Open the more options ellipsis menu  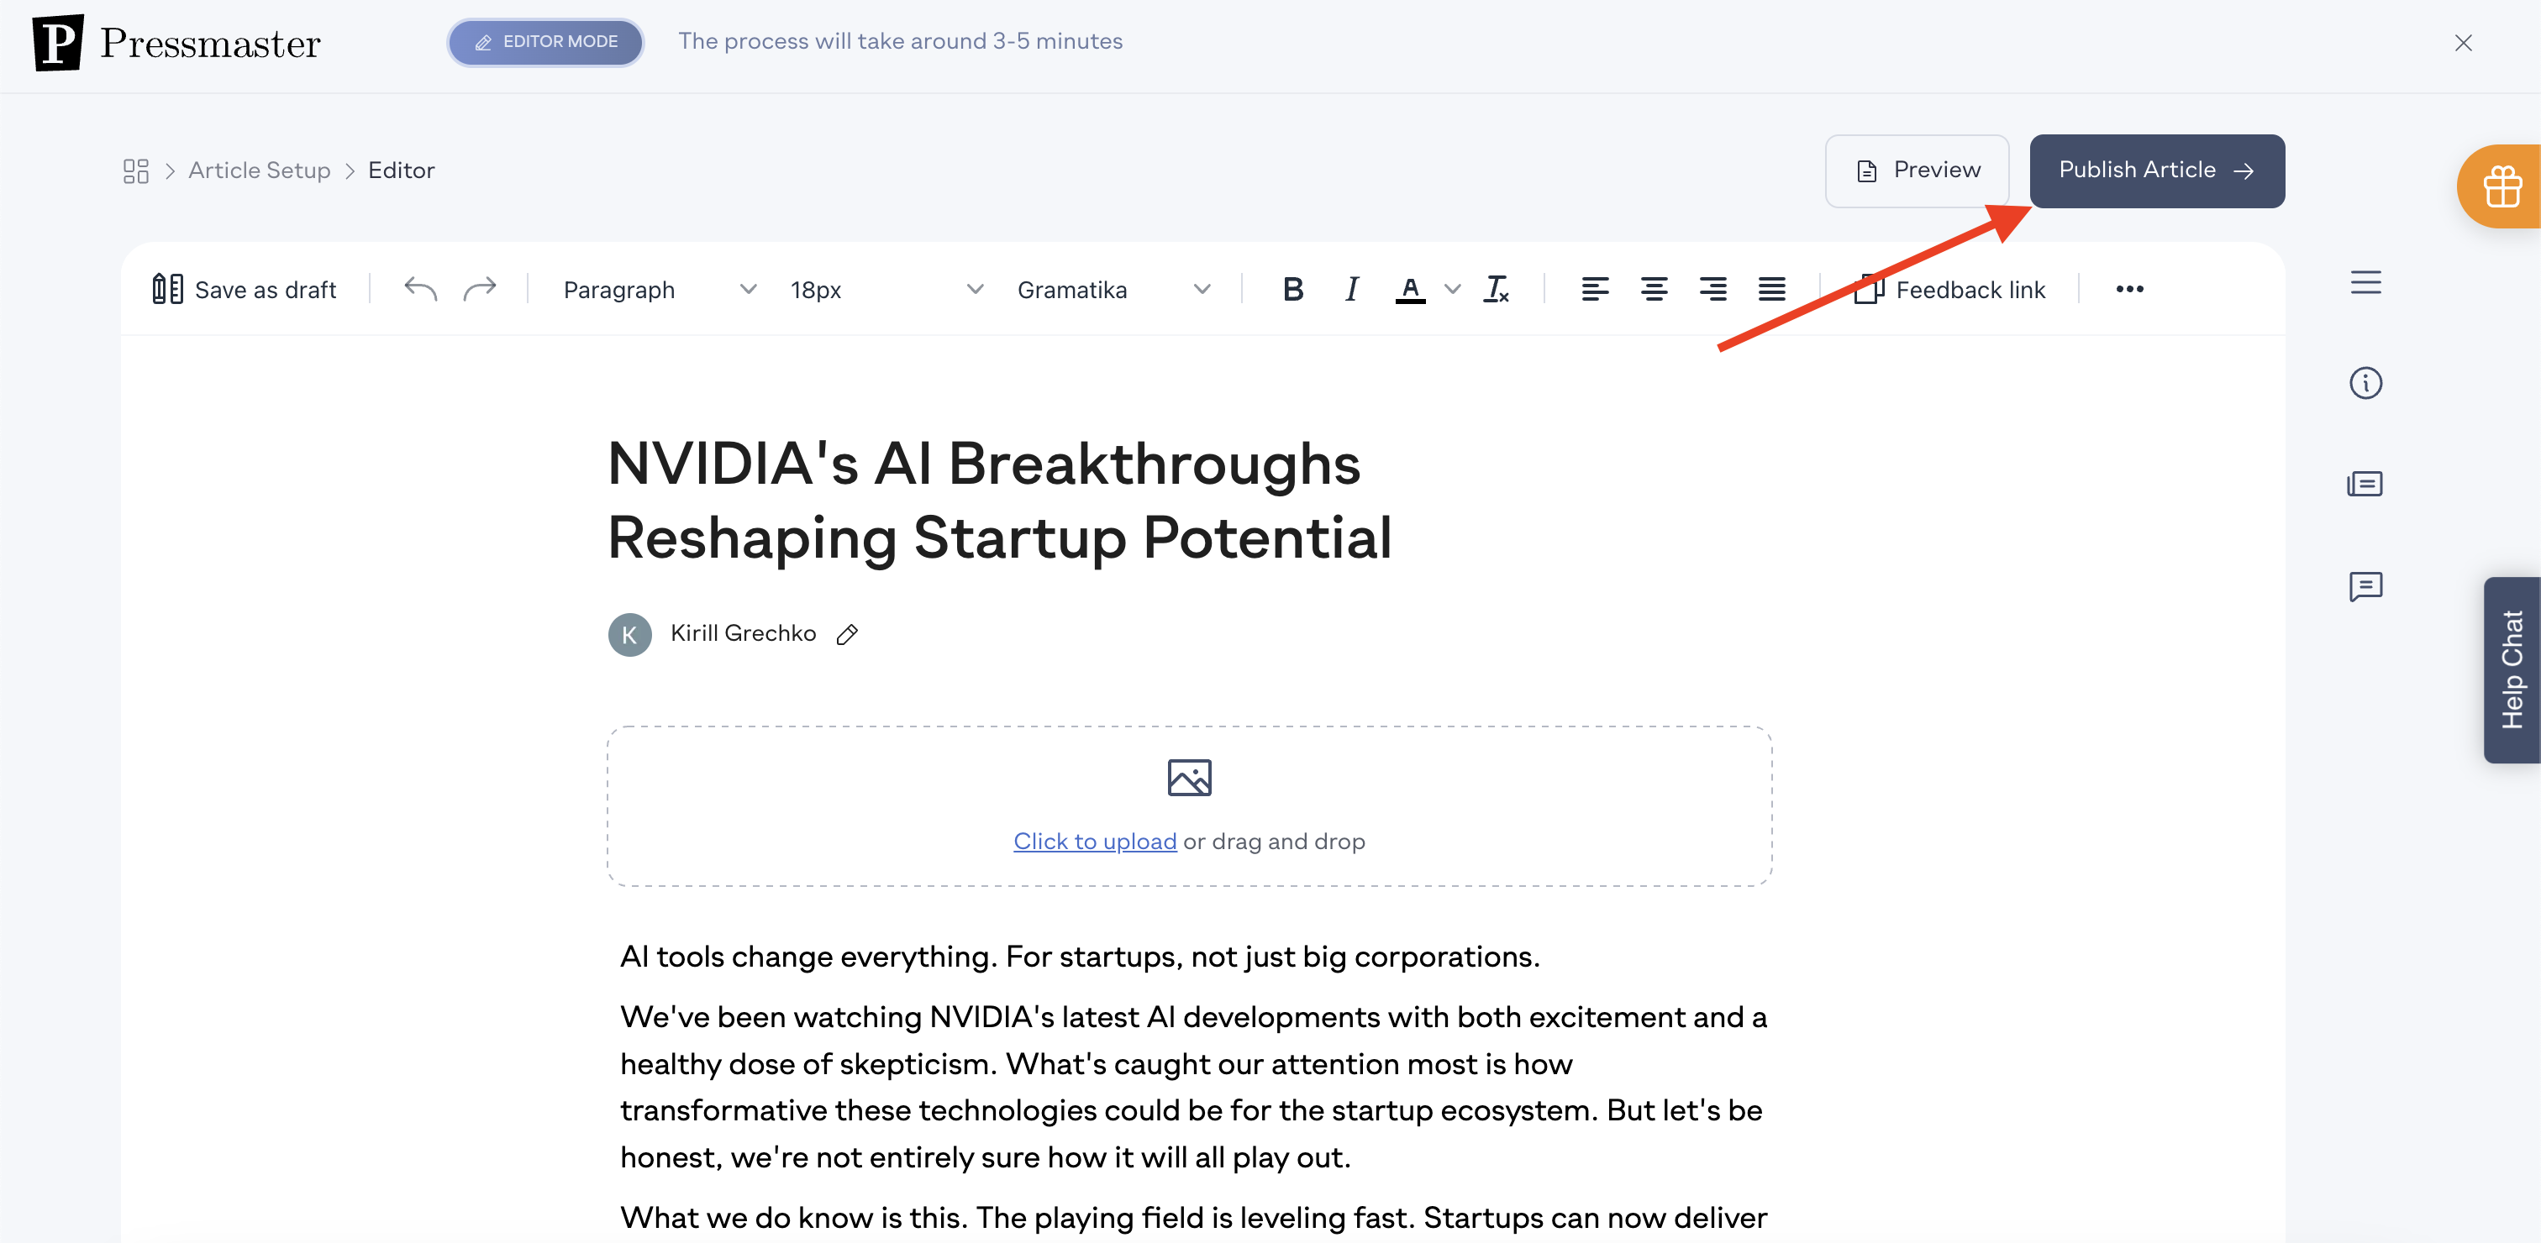click(2129, 289)
